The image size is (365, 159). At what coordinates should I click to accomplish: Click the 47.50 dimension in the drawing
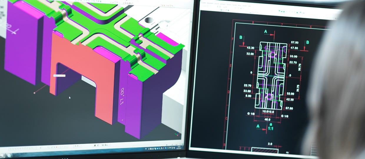[294, 48]
